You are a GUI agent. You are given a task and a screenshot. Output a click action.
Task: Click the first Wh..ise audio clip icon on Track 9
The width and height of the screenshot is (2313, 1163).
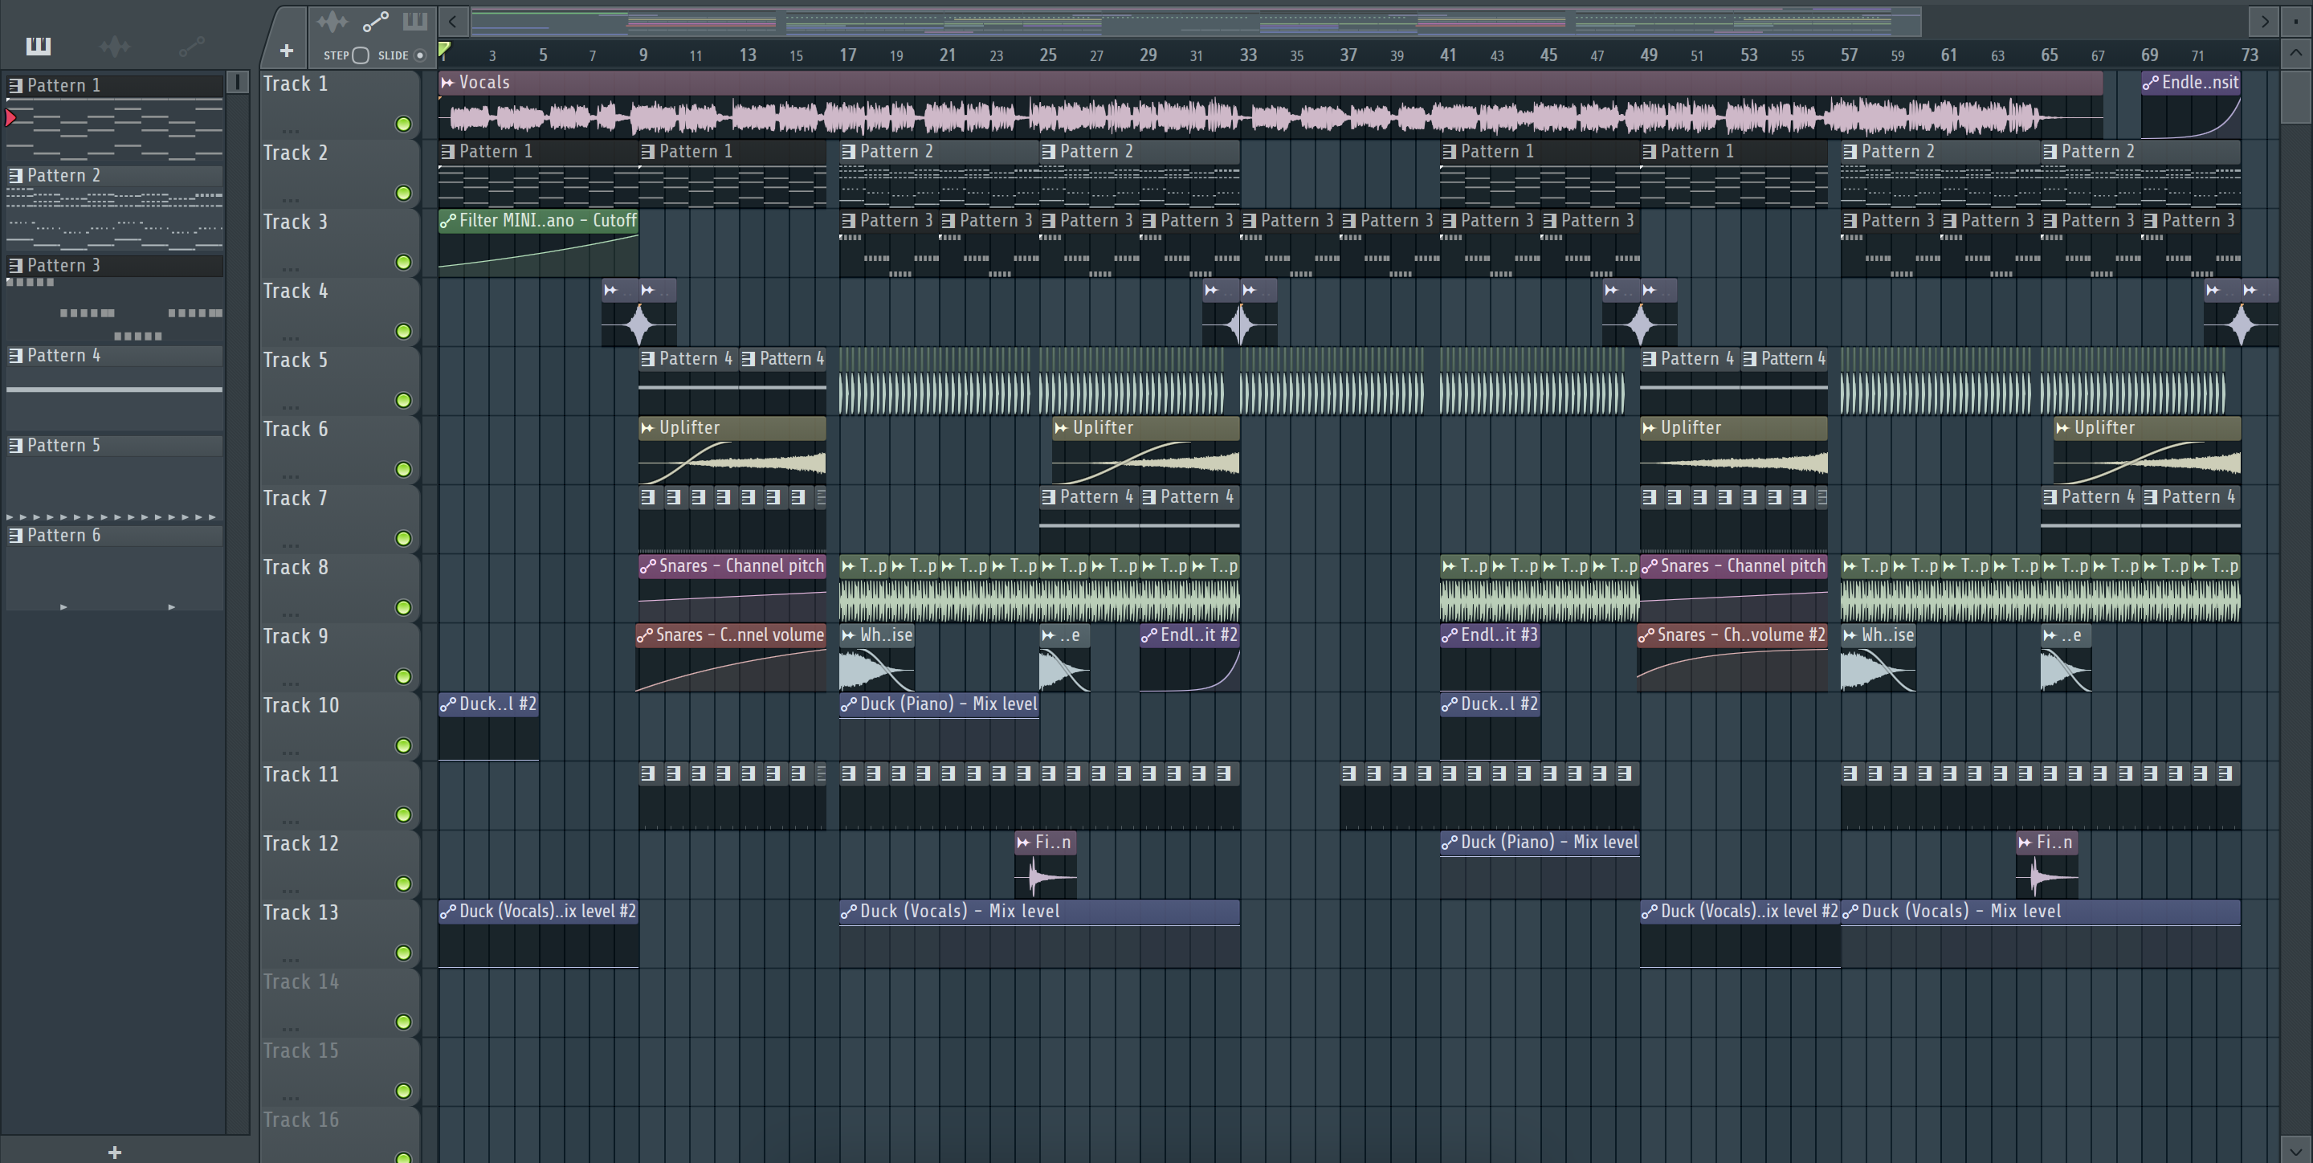coord(849,636)
